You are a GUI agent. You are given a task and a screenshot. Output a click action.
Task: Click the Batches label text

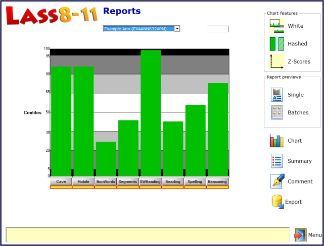(x=298, y=112)
